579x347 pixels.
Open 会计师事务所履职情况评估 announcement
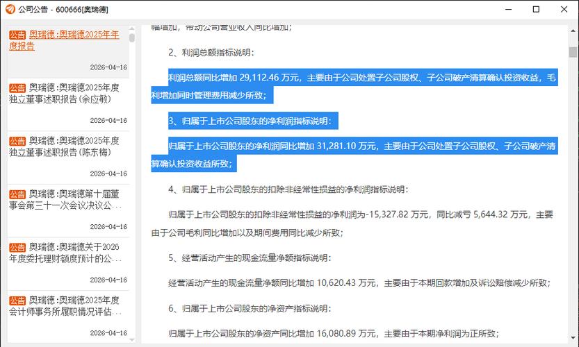(x=65, y=305)
